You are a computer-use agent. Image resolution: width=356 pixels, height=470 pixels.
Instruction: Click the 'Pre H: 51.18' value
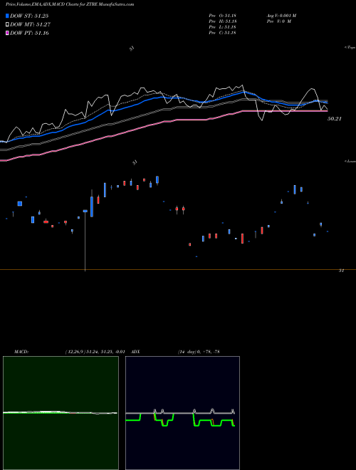click(223, 21)
